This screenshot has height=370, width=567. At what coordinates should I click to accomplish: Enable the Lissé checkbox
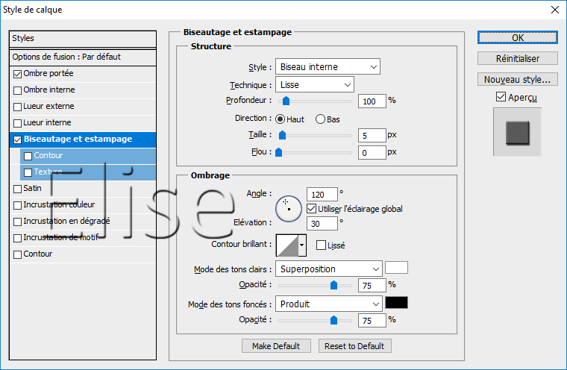point(322,245)
